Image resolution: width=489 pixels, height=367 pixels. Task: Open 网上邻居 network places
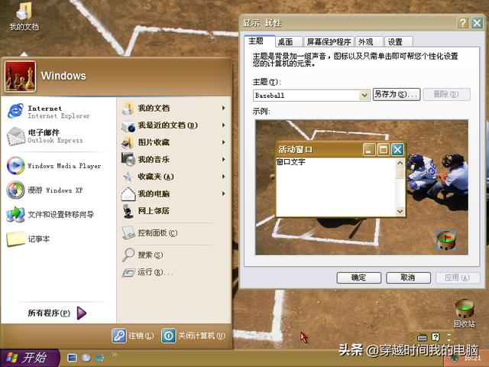(x=146, y=211)
